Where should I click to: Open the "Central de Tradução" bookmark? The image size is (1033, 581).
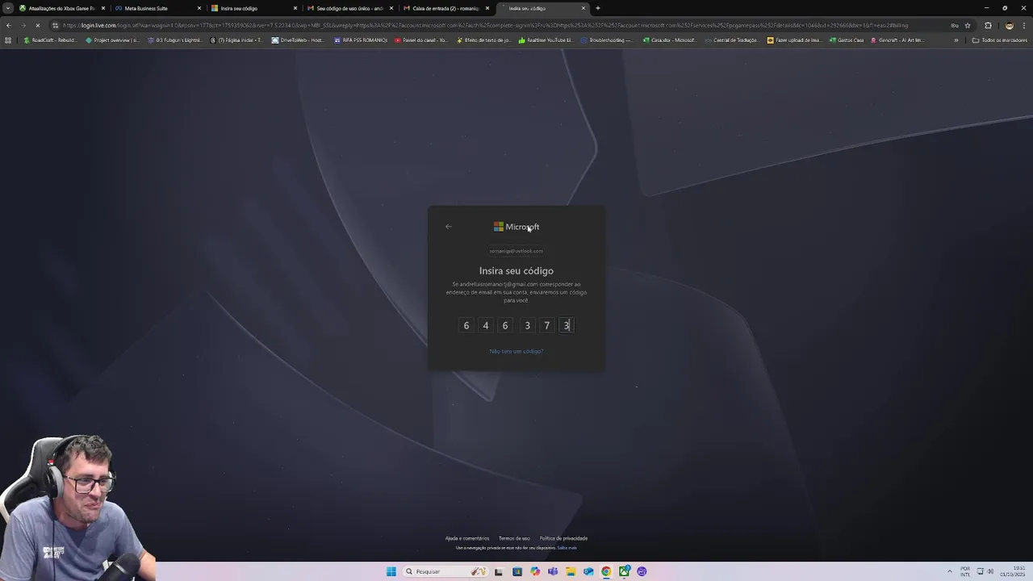point(731,40)
